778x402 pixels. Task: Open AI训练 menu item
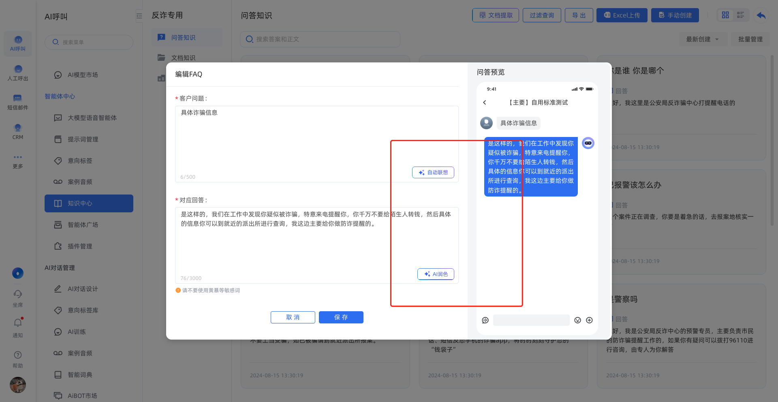[x=89, y=331]
